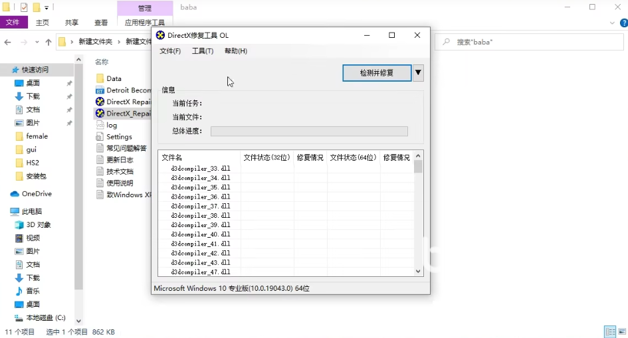Screen dimensions: 628x338
Task: Select the DirectX_Repair file icon
Action: pyautogui.click(x=100, y=114)
